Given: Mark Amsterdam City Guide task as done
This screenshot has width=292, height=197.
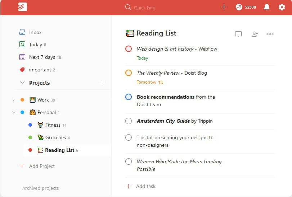Looking at the screenshot, I should [x=129, y=121].
